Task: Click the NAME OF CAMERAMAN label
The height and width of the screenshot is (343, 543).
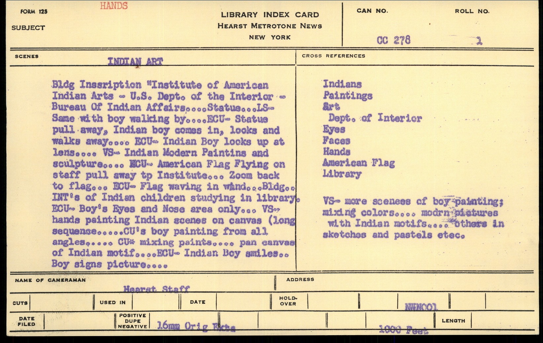Action: click(50, 280)
